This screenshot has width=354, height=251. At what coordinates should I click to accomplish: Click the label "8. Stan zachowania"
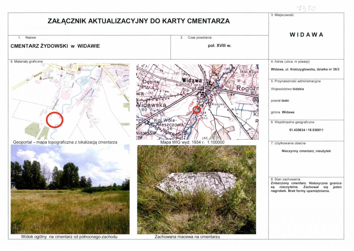(x=285, y=179)
